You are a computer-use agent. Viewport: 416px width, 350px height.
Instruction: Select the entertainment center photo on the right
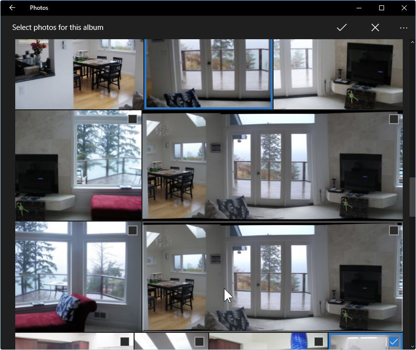[338, 74]
